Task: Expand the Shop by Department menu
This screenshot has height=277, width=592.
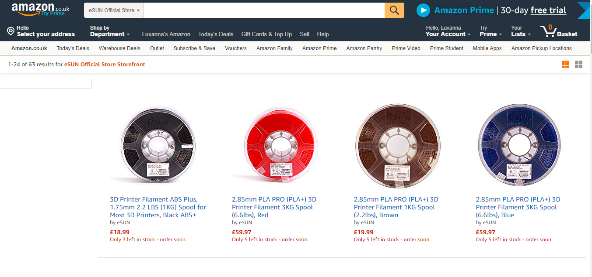Action: click(110, 31)
